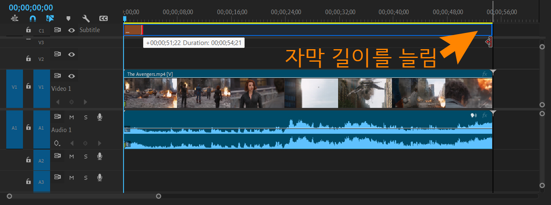Toggle sync lock on Subtitle track
The image size is (551, 205).
point(58,30)
